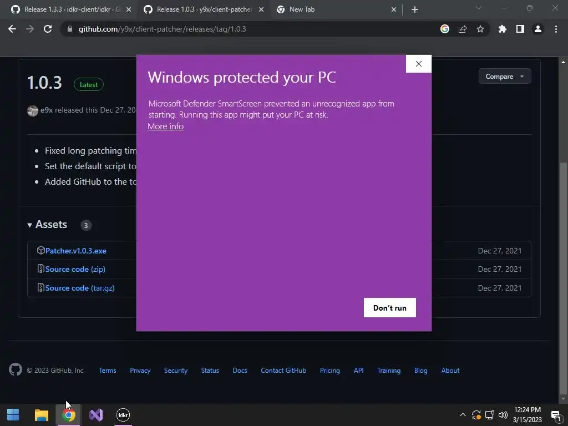Click the Don't run button
The image size is (568, 426).
pyautogui.click(x=390, y=307)
